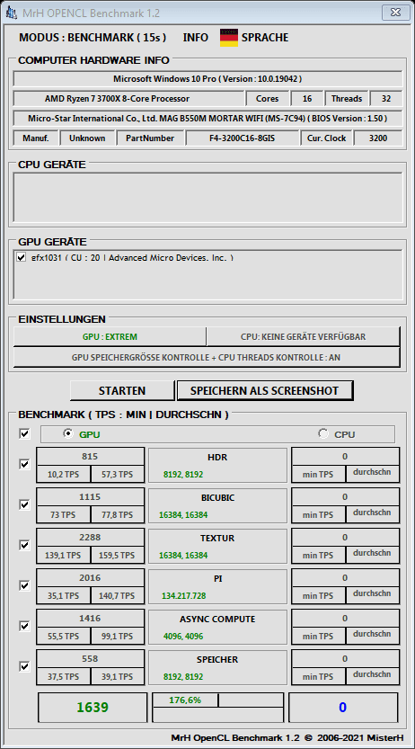415x749 pixels.
Task: Click the TEXTUR score value 2288
Action: 90,538
